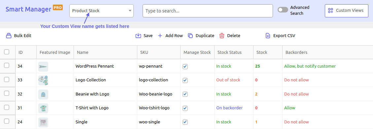
Task: Select the row checkbox for ID 32
Action: (7, 94)
